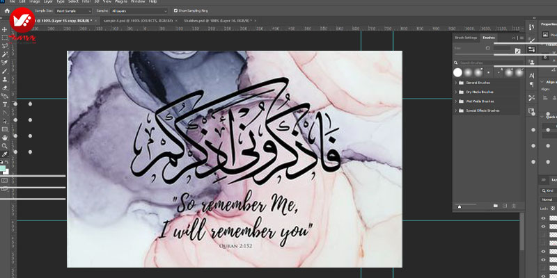Click the search magnifier in Brushes panel
557x278 pixels.
click(x=456, y=63)
